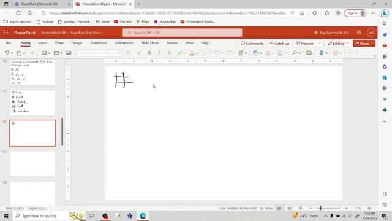This screenshot has height=221, width=392.
Task: Click the Dictate microphone icon
Action: point(321,53)
